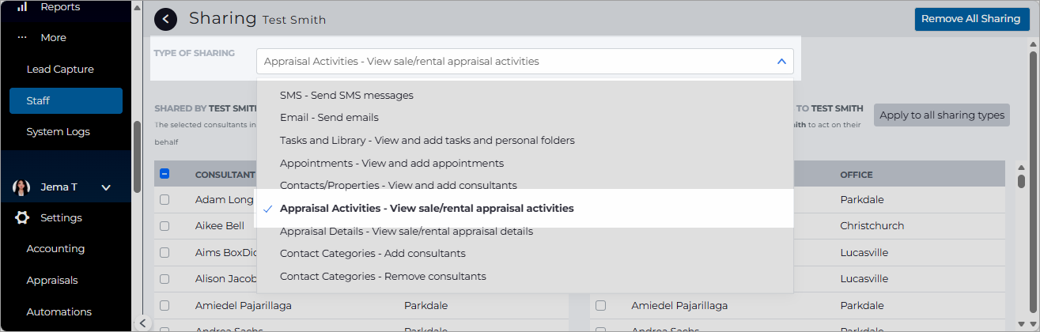This screenshot has height=332, width=1040.
Task: Select Appraisal Details sharing option
Action: coord(407,232)
